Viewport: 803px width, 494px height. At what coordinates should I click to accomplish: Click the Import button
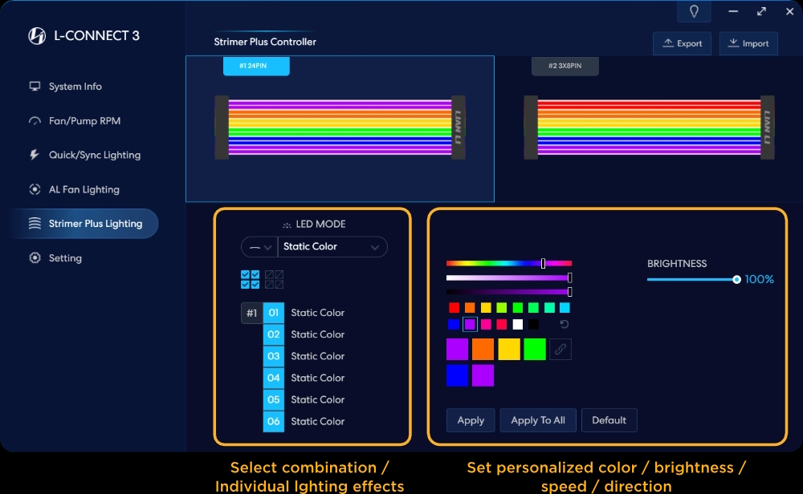[x=748, y=43]
